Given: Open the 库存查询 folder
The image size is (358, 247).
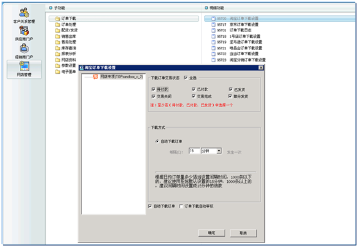Looking at the screenshot, I should (x=65, y=48).
